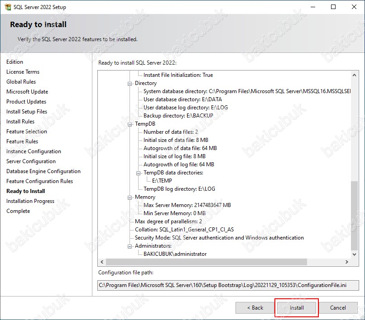
Task: Select Installation Progress step
Action: [x=30, y=201]
